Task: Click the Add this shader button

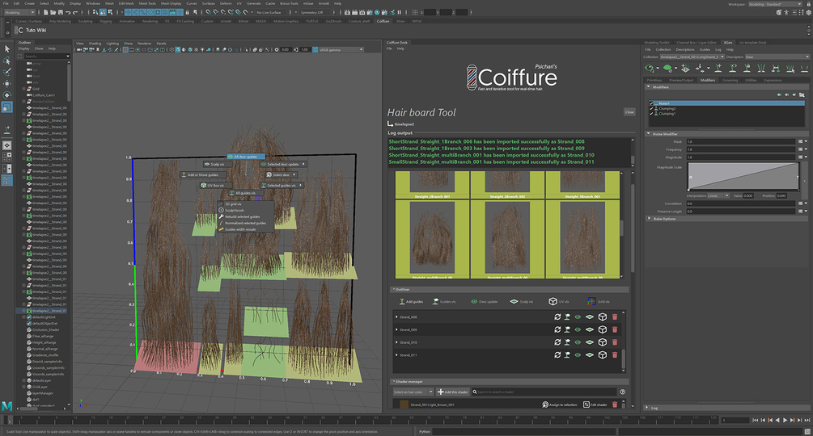Action: 453,392
